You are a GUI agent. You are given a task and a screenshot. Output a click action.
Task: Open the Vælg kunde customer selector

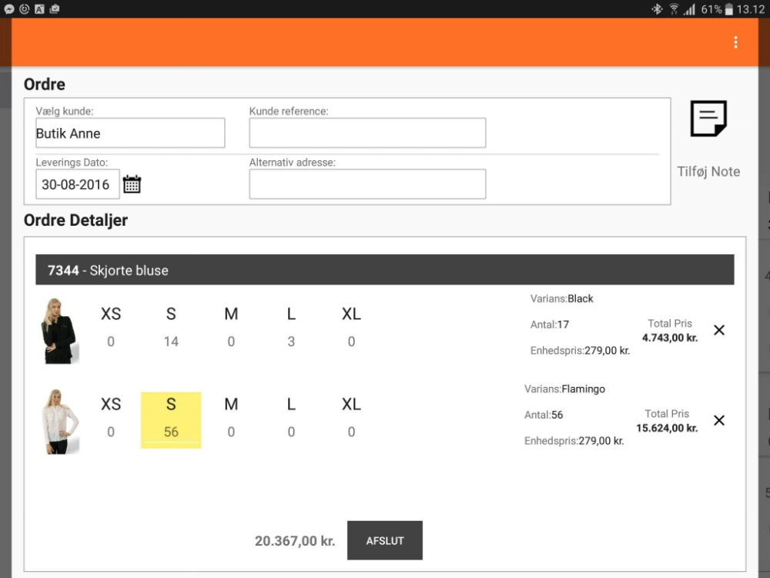click(129, 133)
